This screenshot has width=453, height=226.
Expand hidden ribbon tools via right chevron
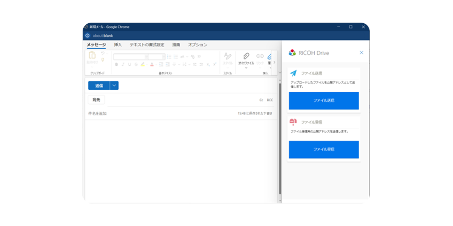tap(274, 62)
